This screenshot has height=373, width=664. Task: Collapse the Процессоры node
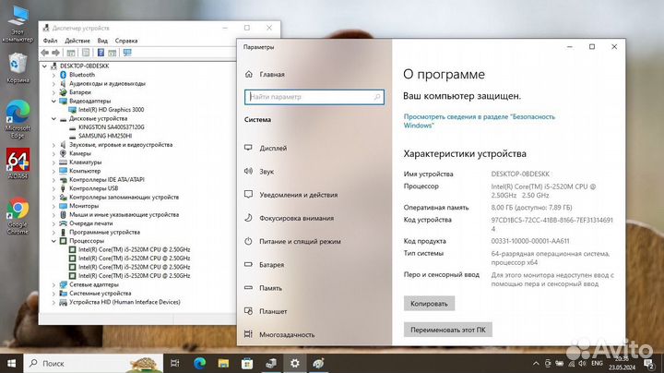point(53,241)
